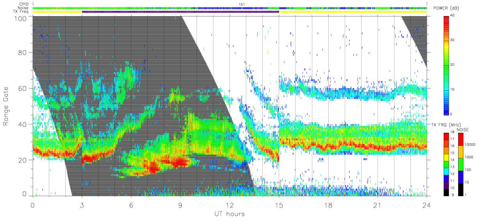The width and height of the screenshot is (480, 222).
Task: Click the 'POWER (dB)' colorbar title
Action: (x=446, y=8)
